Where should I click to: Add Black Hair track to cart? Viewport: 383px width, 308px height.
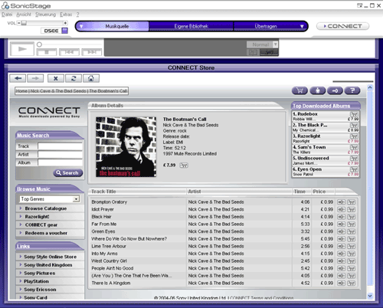352,217
